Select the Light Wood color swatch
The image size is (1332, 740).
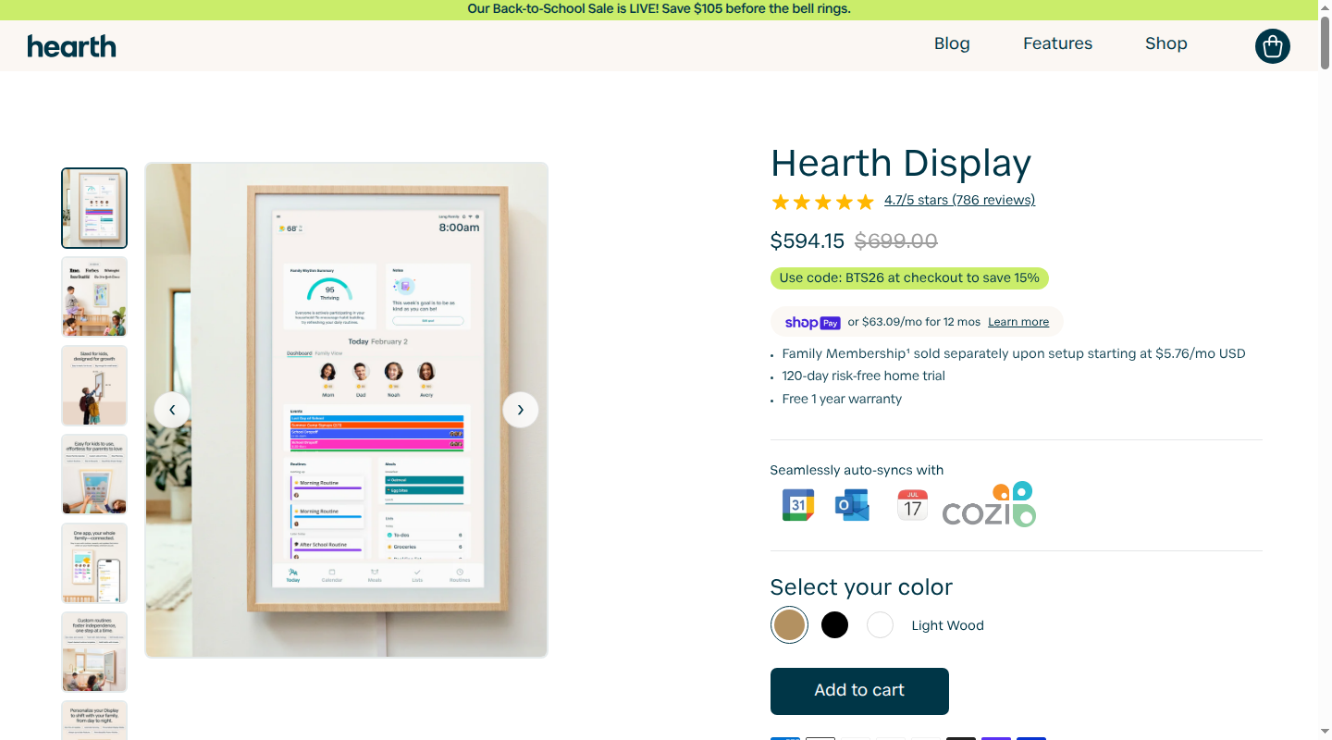click(x=789, y=625)
